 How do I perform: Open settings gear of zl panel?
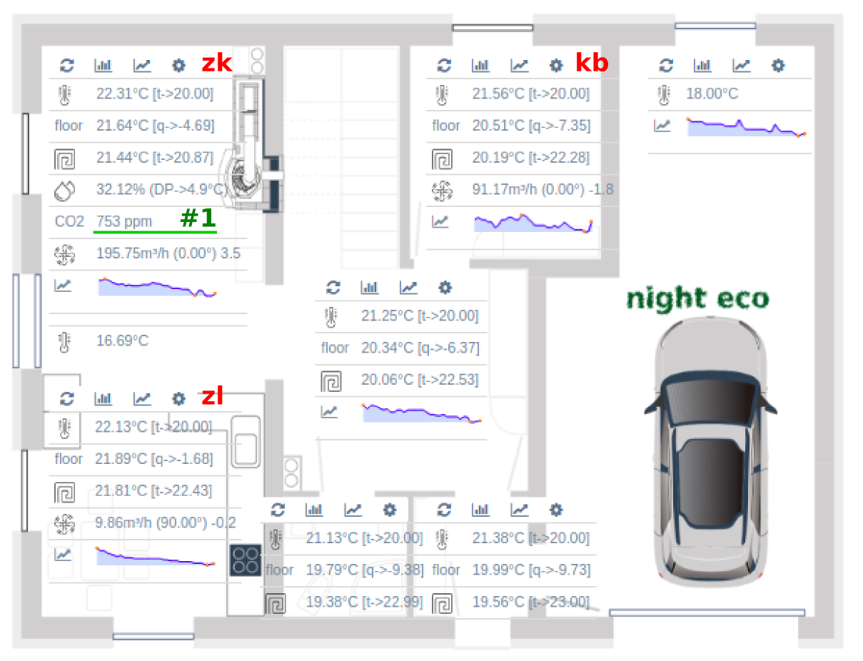(x=178, y=398)
